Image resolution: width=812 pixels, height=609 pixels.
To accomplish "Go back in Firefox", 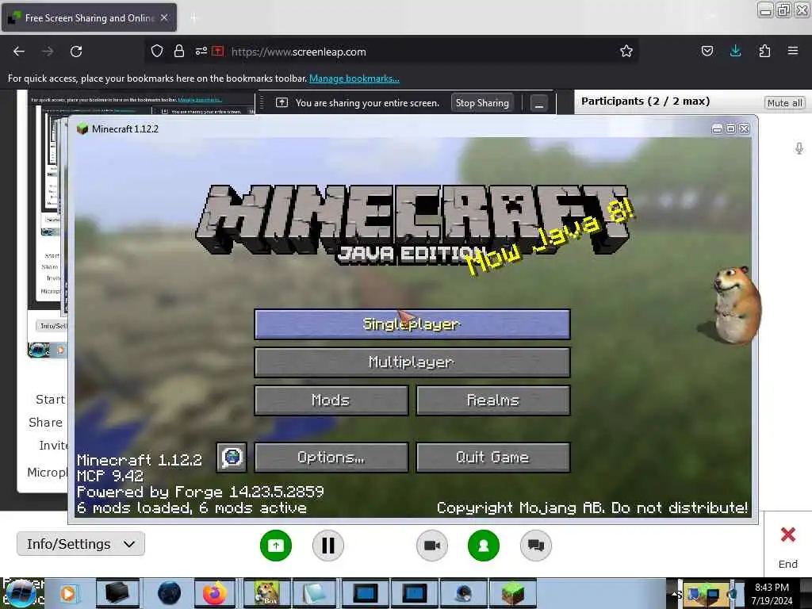I will 19,52.
